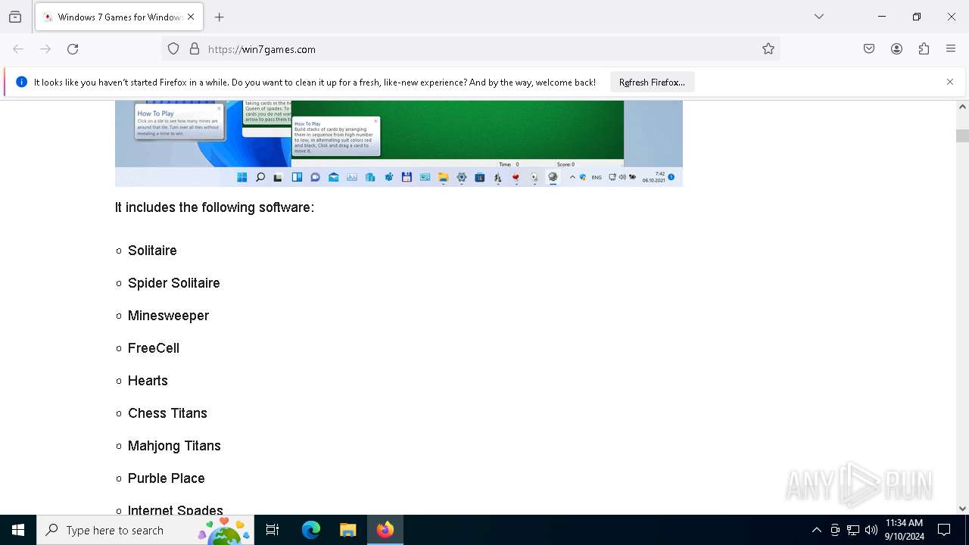View site security padlock info

tap(195, 49)
